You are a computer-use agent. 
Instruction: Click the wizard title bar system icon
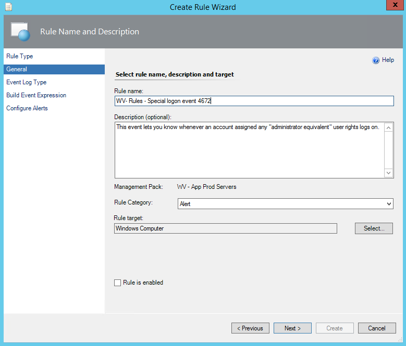[9, 7]
